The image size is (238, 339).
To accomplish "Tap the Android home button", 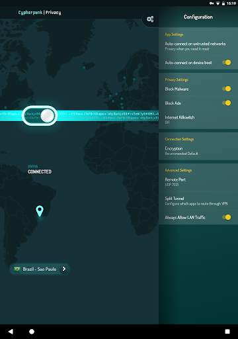I will tap(32, 332).
